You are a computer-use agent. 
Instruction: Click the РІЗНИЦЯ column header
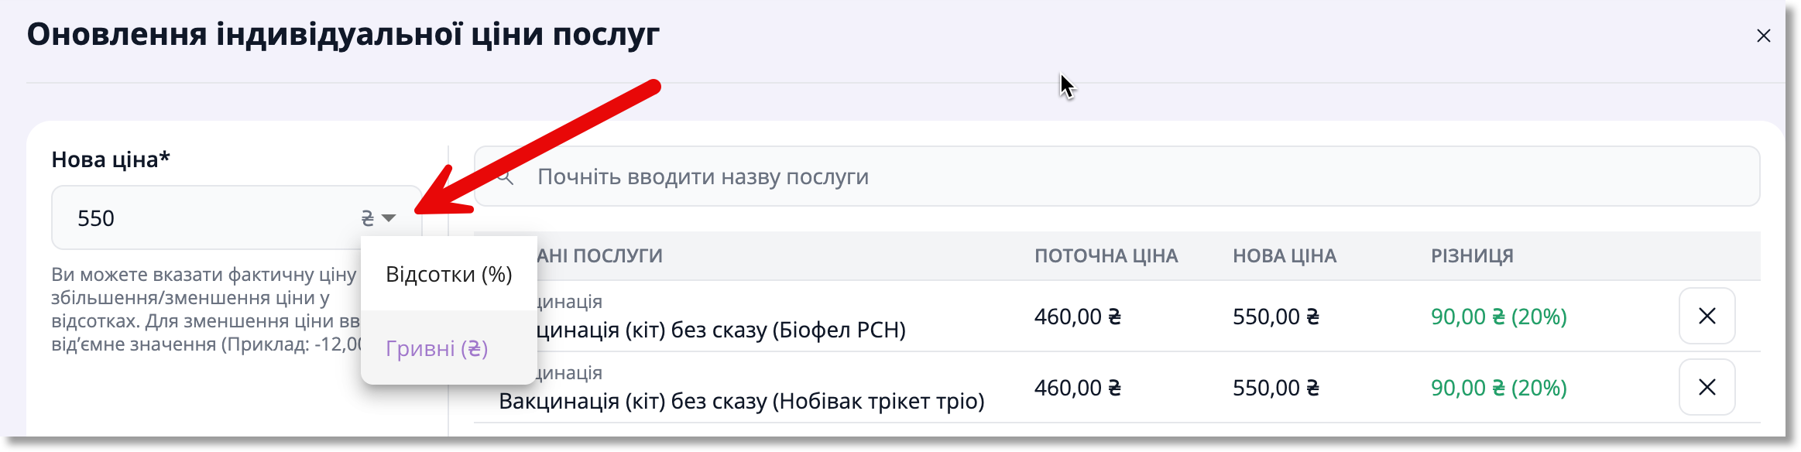tap(1472, 256)
